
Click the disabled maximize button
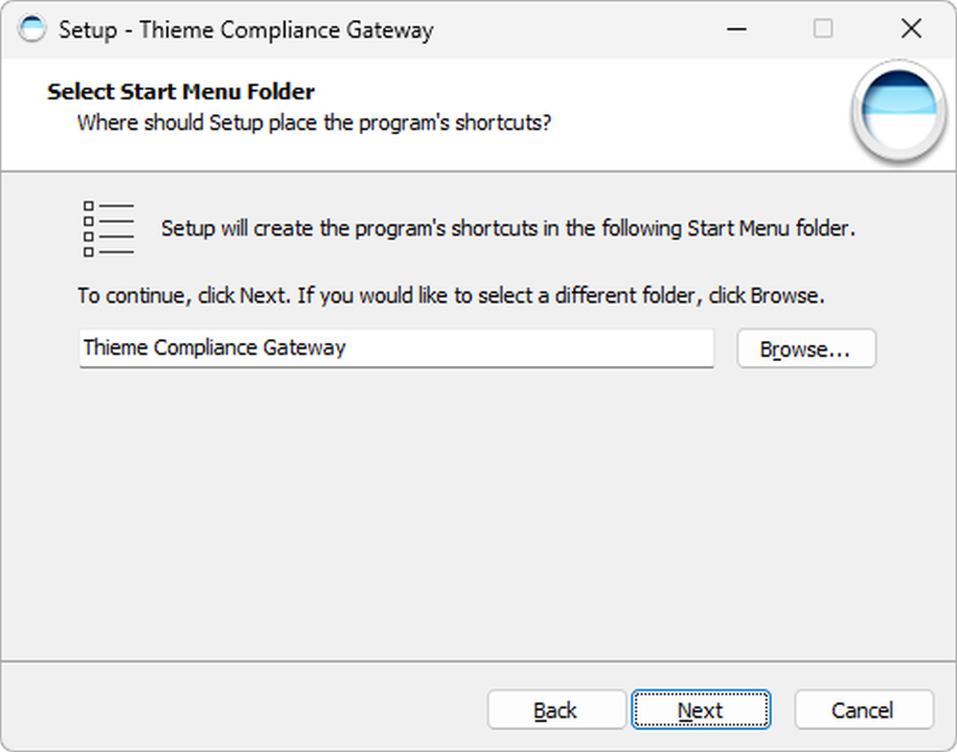[x=823, y=29]
